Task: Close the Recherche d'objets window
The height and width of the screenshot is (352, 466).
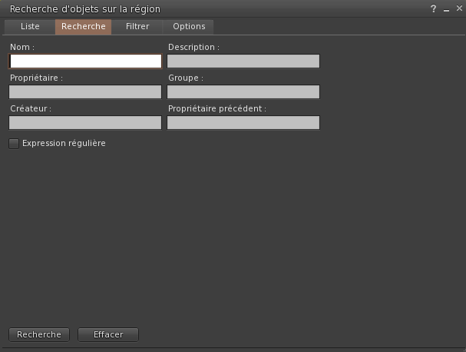Action: pos(458,8)
